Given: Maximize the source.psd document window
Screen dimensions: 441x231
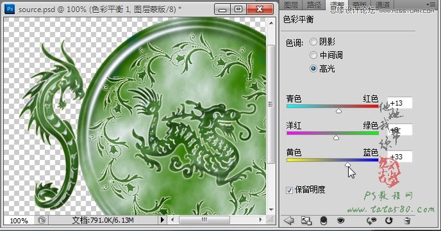Looking at the screenshot, I should pyautogui.click(x=238, y=9).
